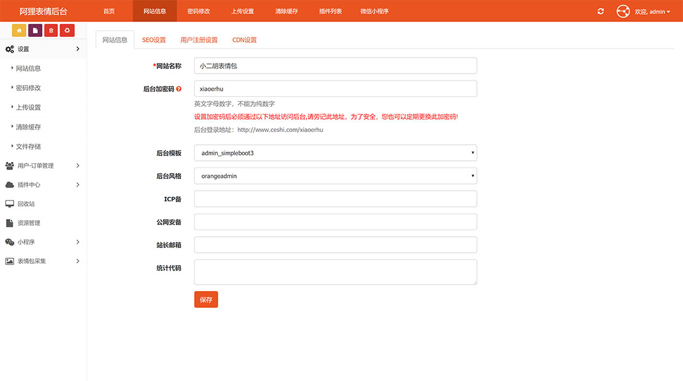Click the refresh icon in the top bar
683x381 pixels.
[601, 10]
